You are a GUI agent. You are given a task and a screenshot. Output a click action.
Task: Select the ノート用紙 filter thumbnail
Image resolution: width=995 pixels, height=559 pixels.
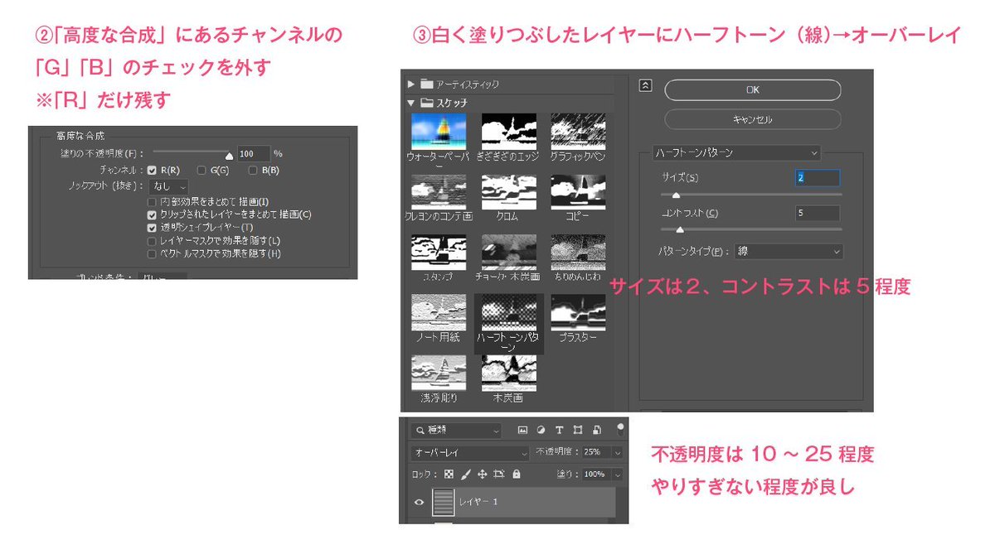(439, 313)
